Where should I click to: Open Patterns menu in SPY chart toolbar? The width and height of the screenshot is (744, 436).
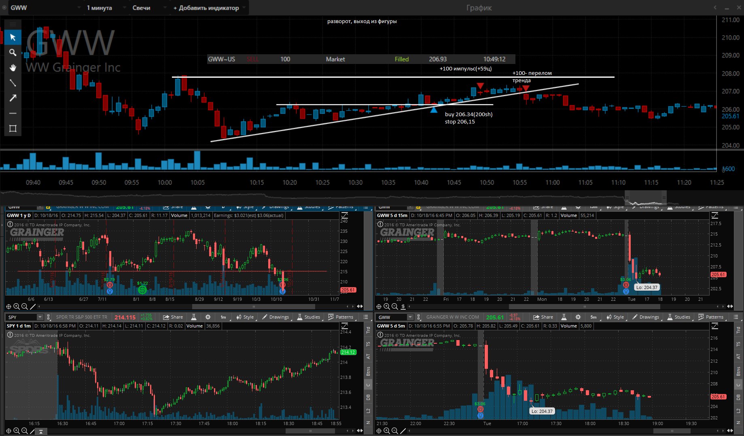[341, 317]
